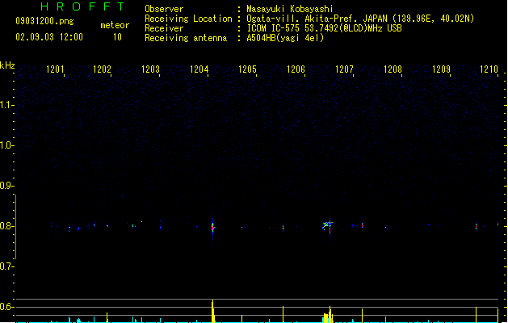Click the 1202 time marker
This screenshot has width=508, height=323.
click(x=102, y=69)
